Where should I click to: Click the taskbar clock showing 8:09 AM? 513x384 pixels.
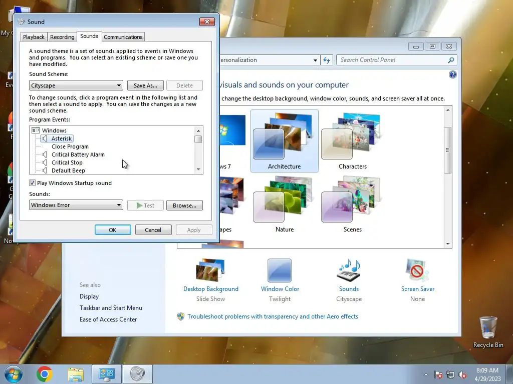[487, 374]
